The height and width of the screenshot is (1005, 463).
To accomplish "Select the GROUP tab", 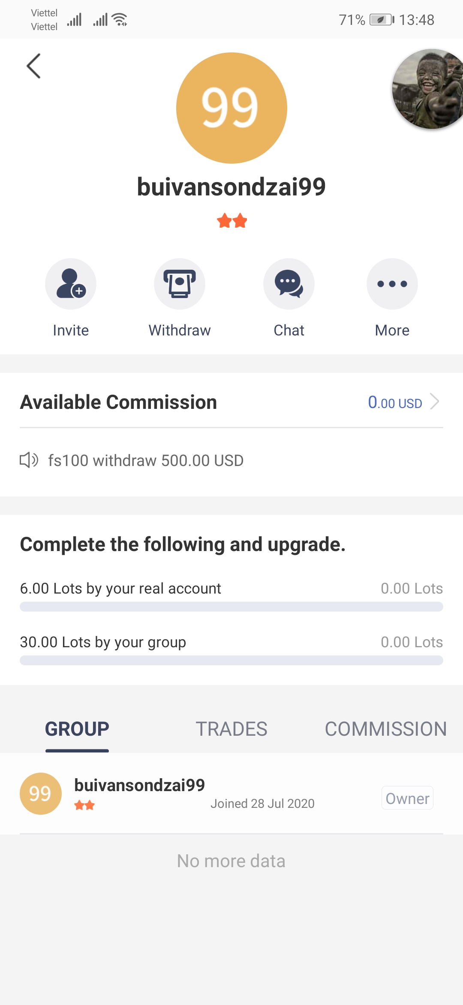I will (77, 729).
